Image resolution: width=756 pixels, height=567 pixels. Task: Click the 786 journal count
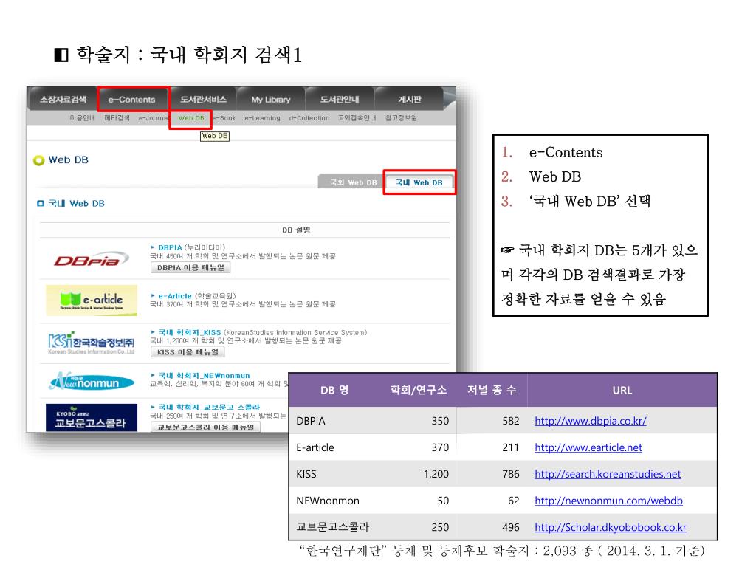coord(511,474)
